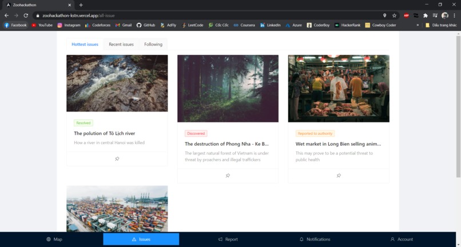Open the Instagram bookmark
461x247 pixels.
(x=69, y=25)
